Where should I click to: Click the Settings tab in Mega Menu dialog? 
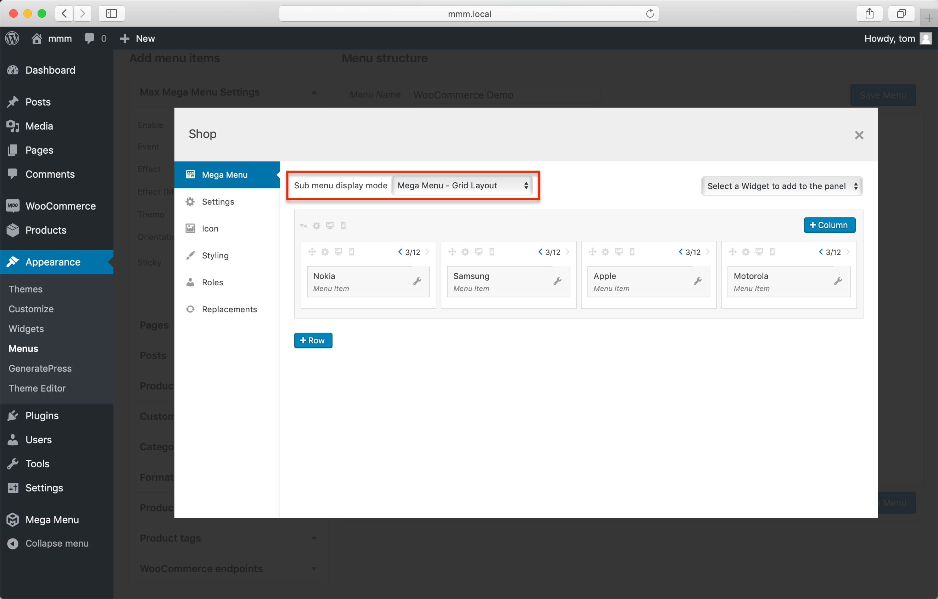[217, 201]
